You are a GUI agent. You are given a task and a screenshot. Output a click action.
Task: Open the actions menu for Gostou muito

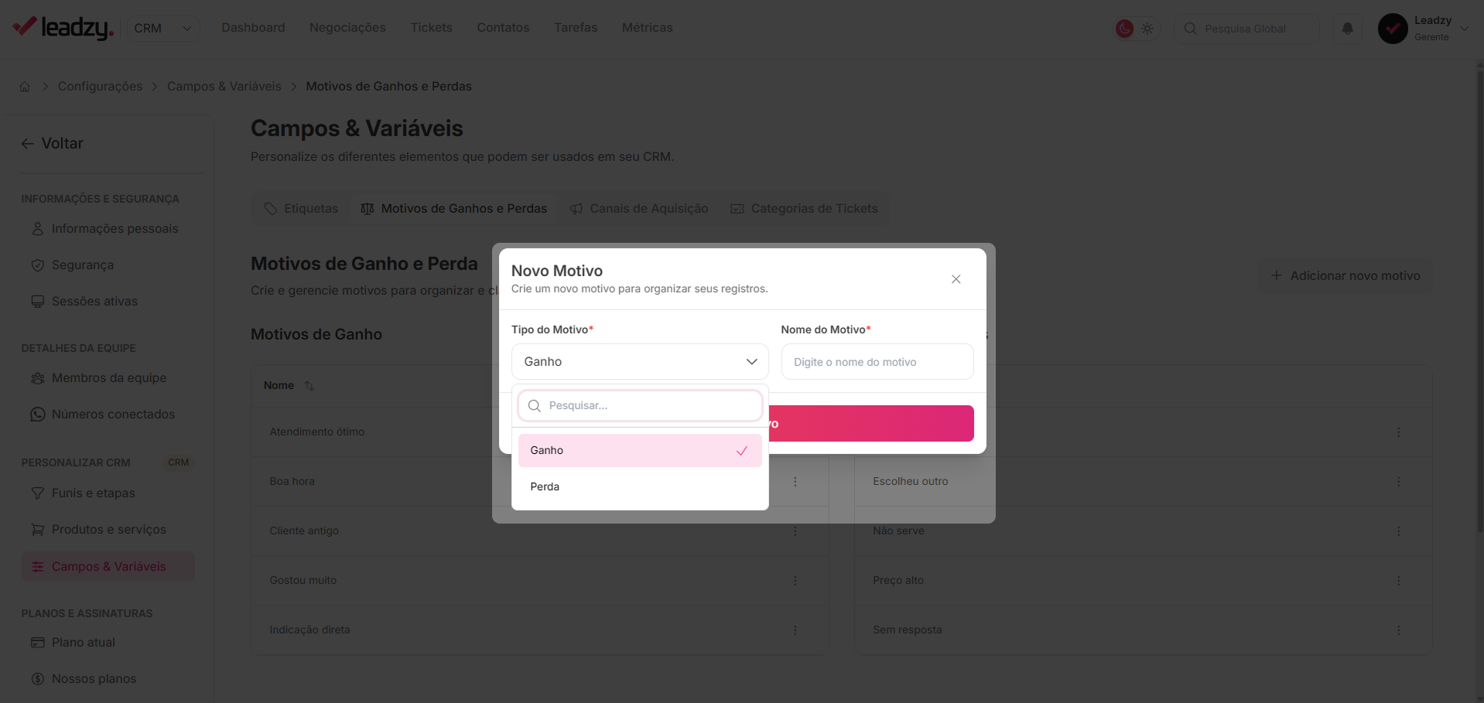click(x=795, y=581)
